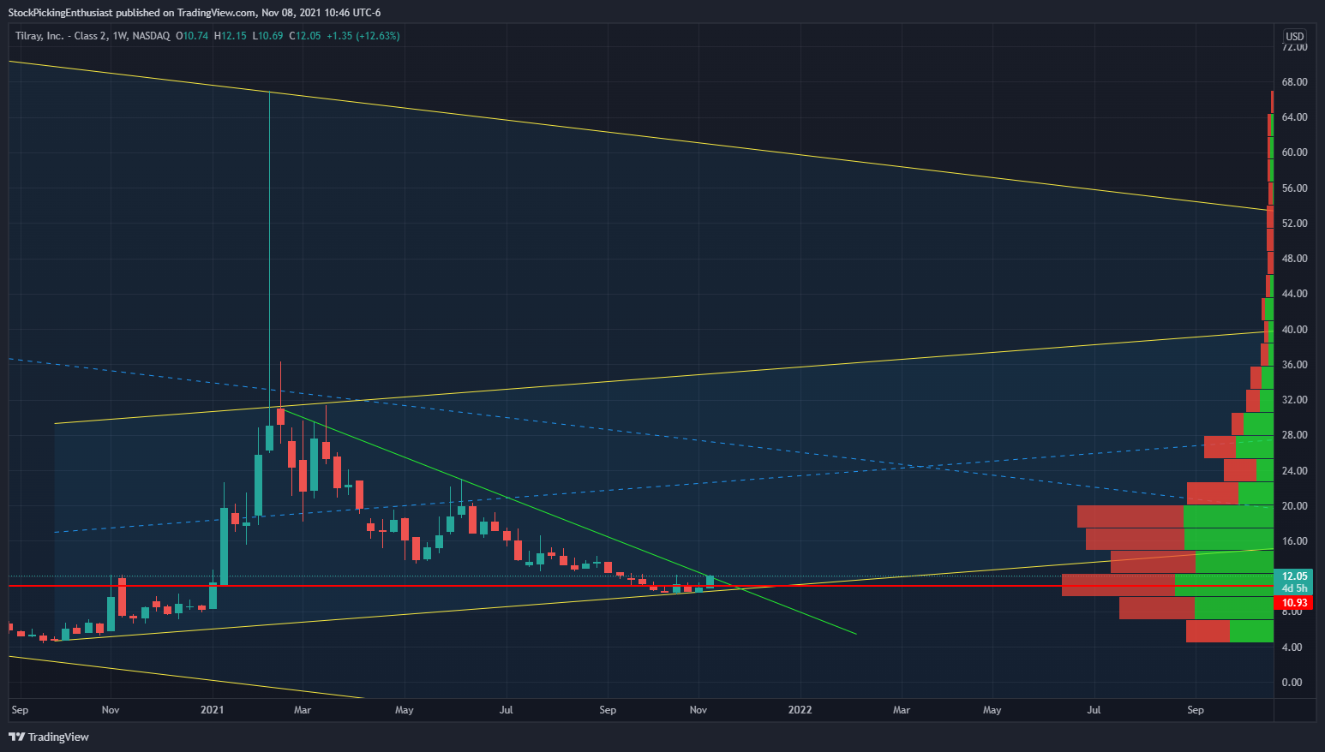Click the 60.00 price axis label
The width and height of the screenshot is (1325, 752).
[1294, 152]
